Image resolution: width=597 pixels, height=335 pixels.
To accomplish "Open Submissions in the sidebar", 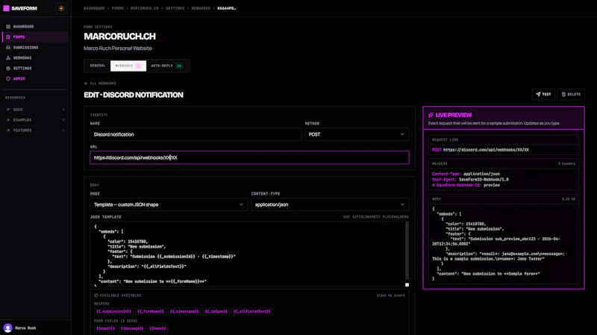I will point(35,48).
